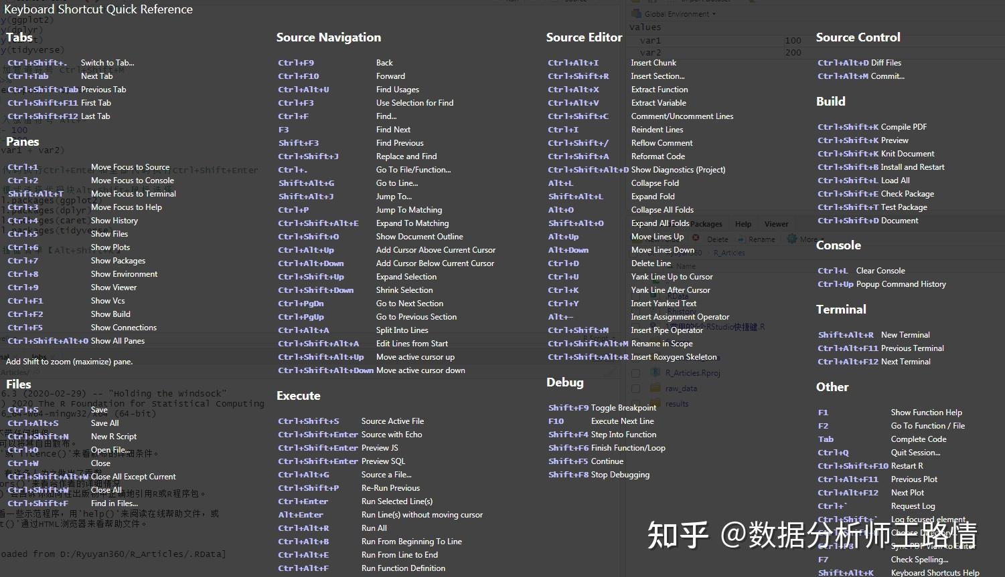Click the red Delete icon in Files pane
The height and width of the screenshot is (577, 1005).
click(696, 238)
